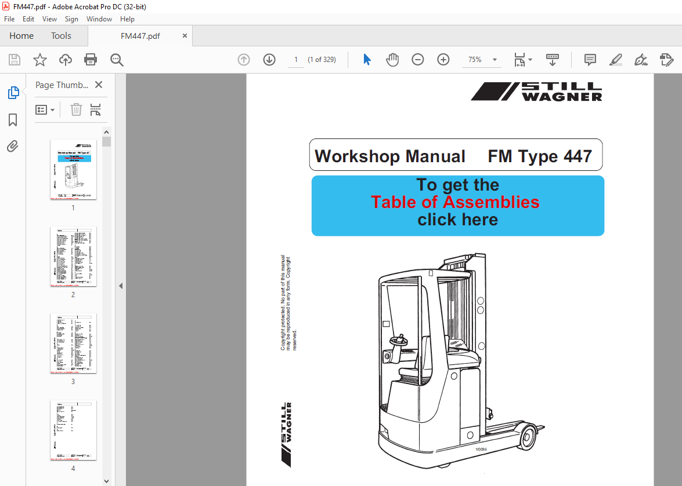Open the Sign menu

[x=71, y=19]
